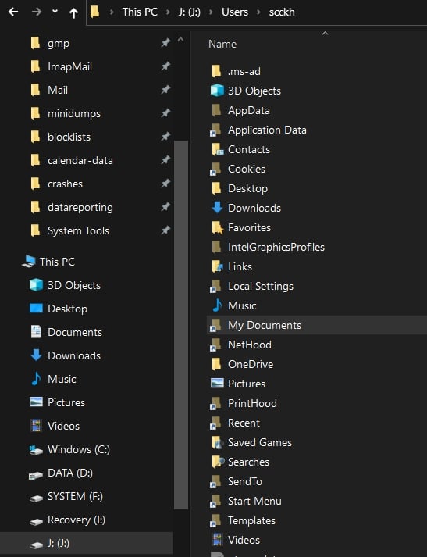Go up one folder level
Image resolution: width=427 pixels, height=557 pixels.
click(x=73, y=12)
